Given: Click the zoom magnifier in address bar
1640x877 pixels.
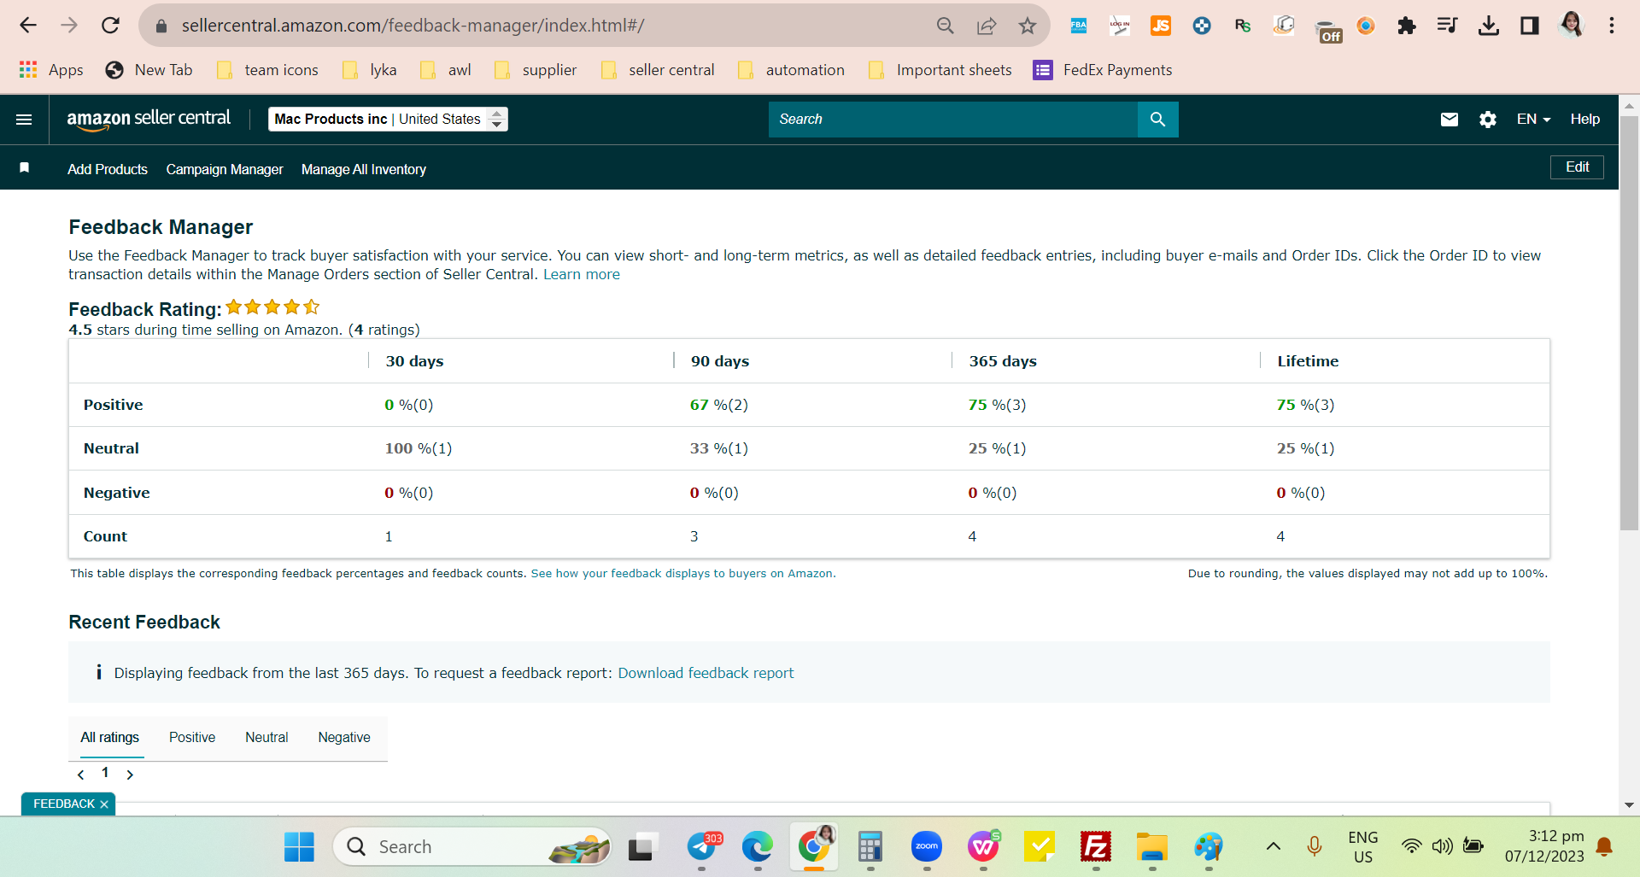Looking at the screenshot, I should coord(946,26).
